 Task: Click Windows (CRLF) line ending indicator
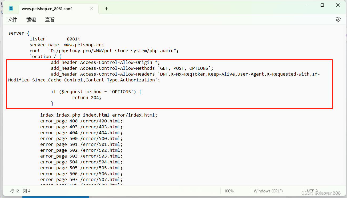[x=268, y=191]
